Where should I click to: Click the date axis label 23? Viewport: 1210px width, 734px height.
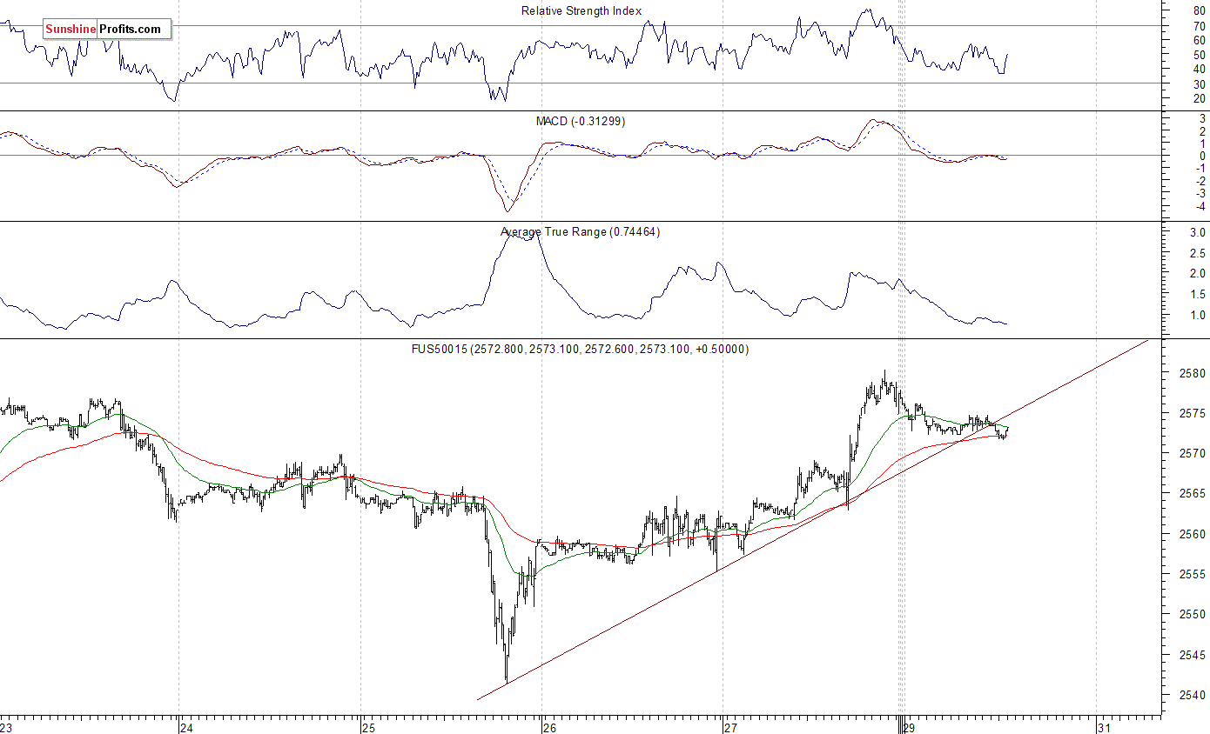(7, 727)
